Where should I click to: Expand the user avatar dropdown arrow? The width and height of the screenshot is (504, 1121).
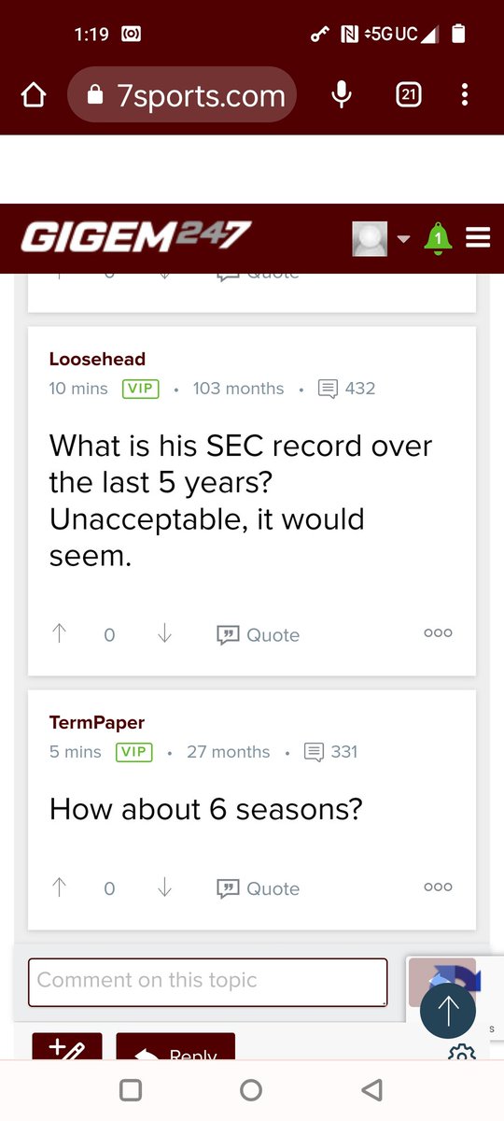coord(403,239)
